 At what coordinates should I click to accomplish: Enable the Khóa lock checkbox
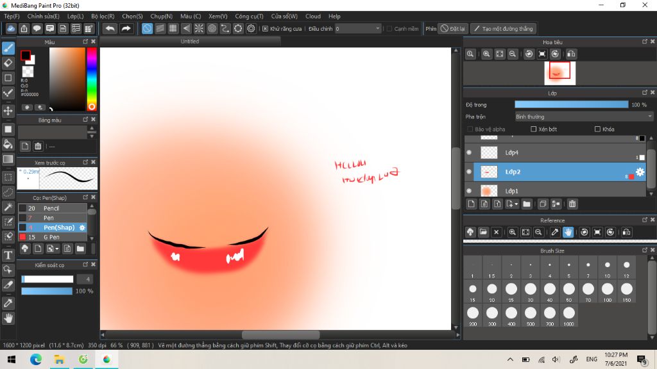598,129
